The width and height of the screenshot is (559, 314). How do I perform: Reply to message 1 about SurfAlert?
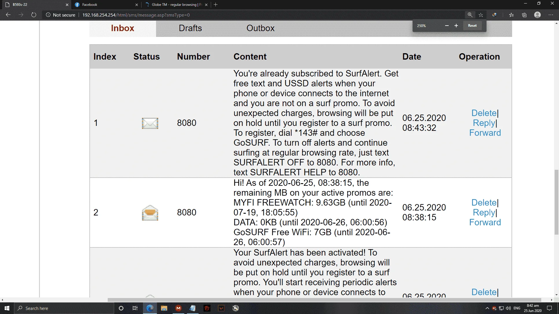(484, 123)
